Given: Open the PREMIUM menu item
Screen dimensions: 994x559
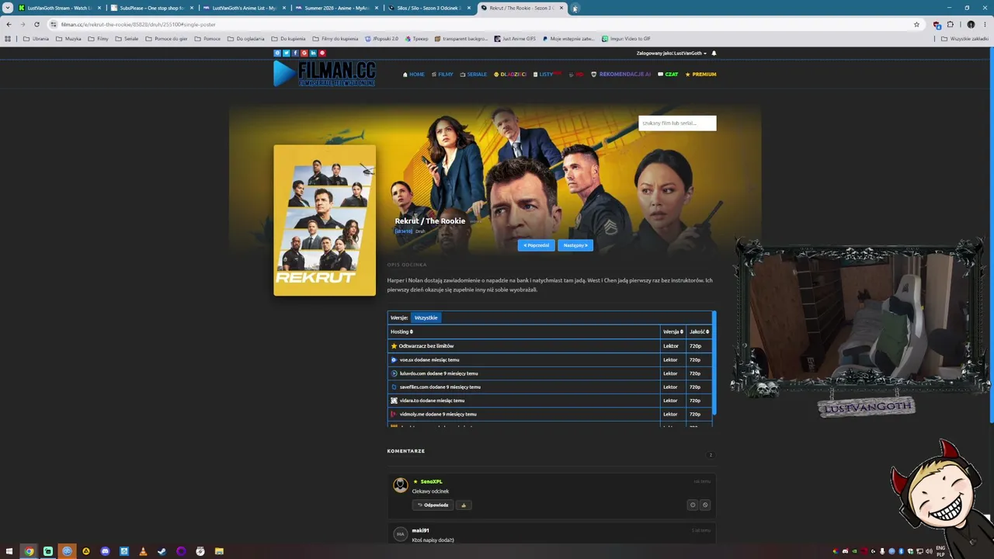Looking at the screenshot, I should tap(700, 75).
